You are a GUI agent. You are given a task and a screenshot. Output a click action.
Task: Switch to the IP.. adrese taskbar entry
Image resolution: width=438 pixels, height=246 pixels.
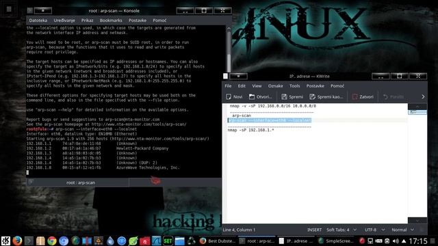point(296,241)
